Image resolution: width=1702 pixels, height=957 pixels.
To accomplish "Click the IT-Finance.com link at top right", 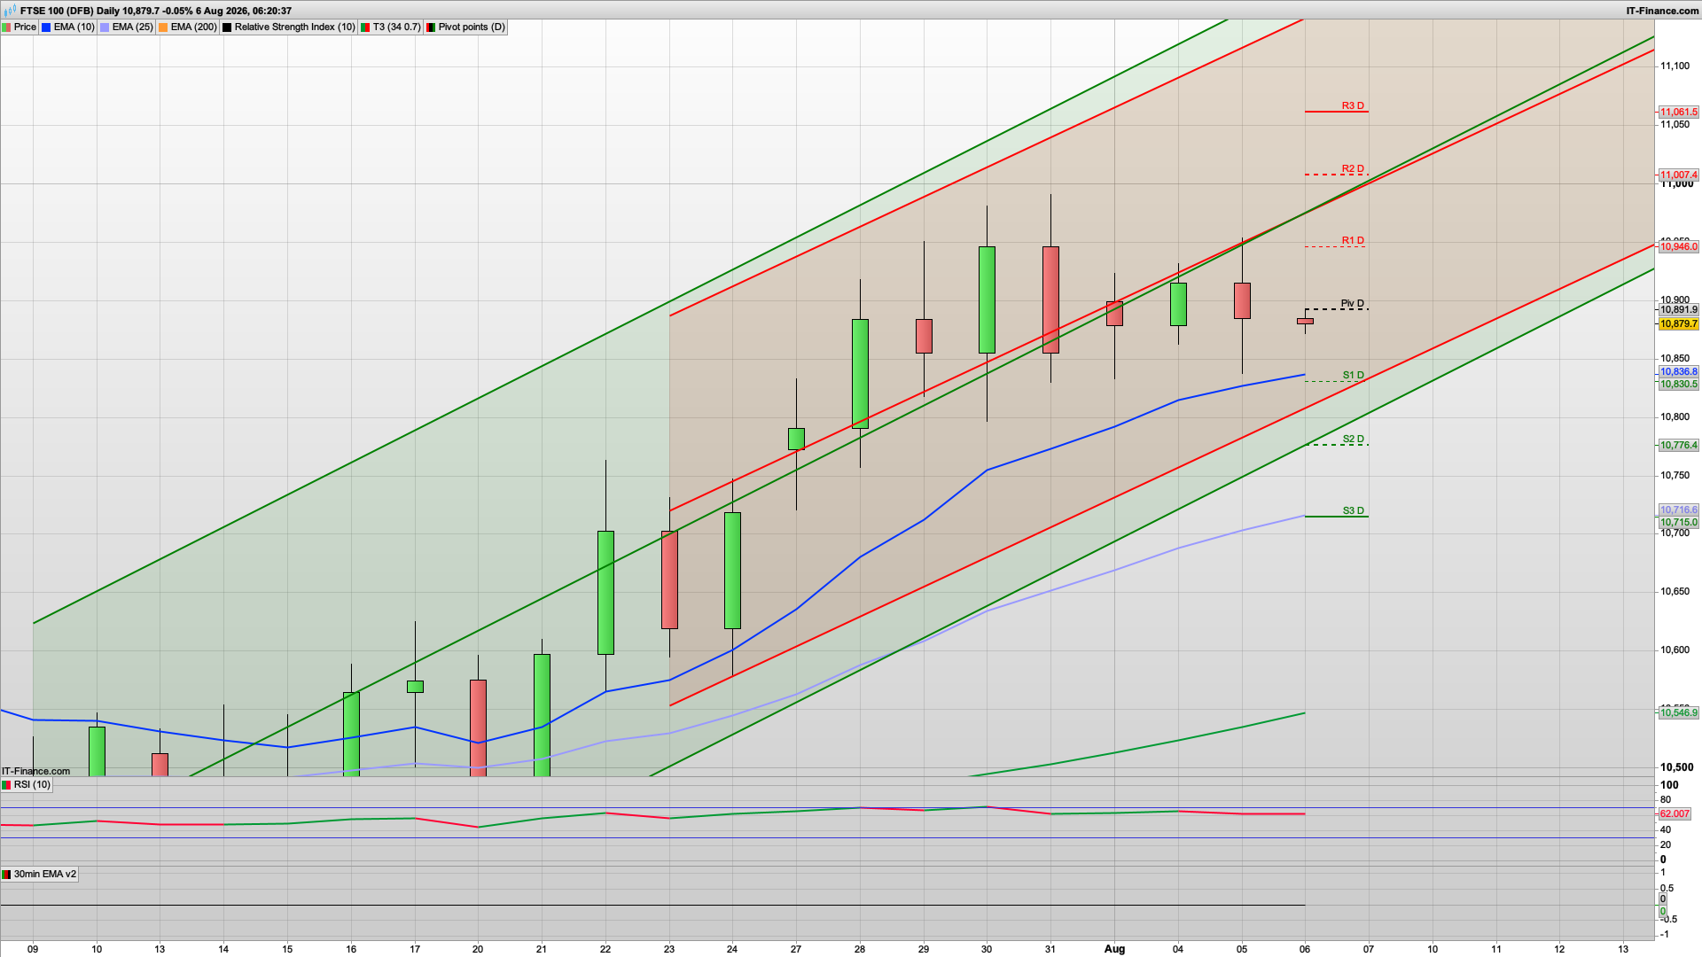I will (x=1662, y=11).
